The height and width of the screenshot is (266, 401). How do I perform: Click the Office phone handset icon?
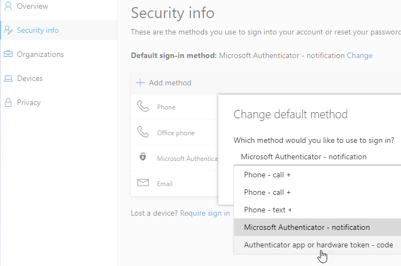(x=143, y=132)
